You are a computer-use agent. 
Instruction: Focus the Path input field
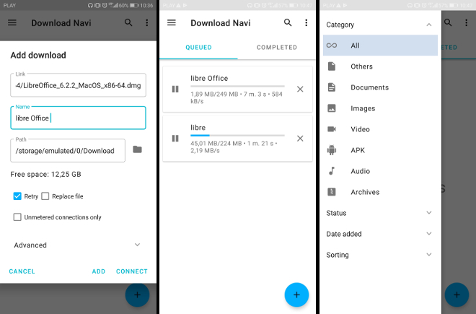click(68, 151)
